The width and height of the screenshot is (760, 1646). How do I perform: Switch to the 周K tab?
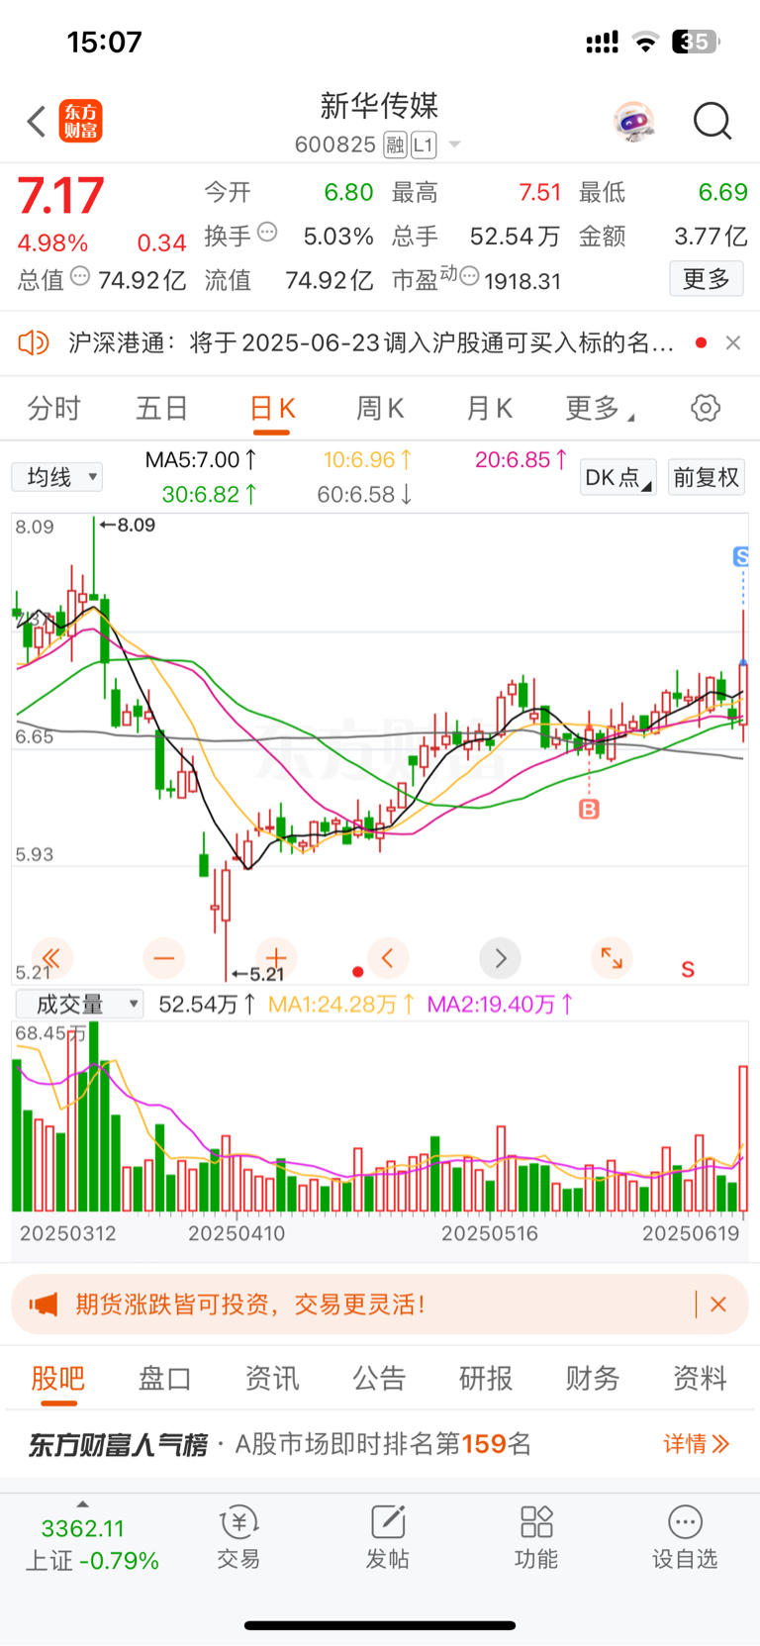tap(380, 408)
